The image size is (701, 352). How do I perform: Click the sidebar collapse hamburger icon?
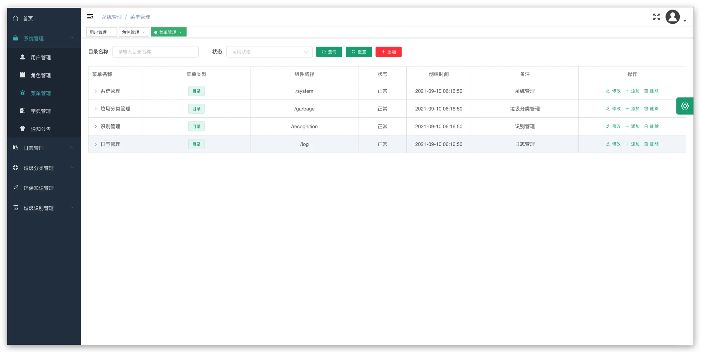[90, 17]
